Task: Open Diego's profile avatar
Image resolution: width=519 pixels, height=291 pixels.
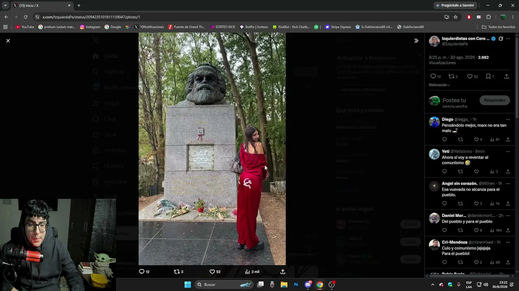Action: coord(434,122)
